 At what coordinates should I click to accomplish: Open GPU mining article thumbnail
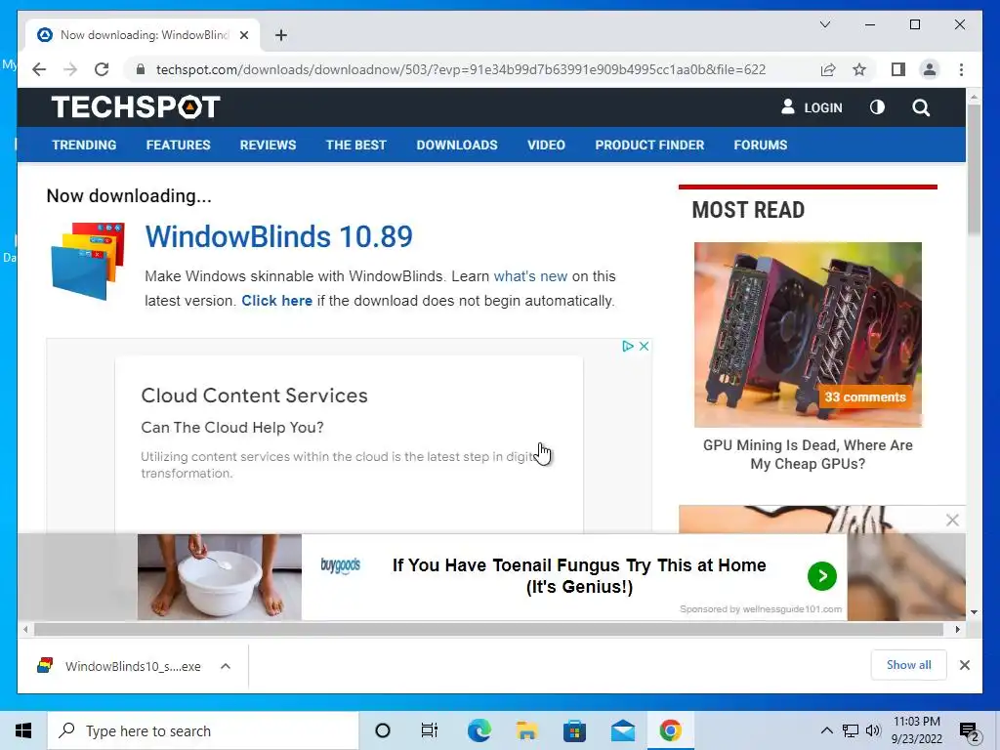coord(808,334)
